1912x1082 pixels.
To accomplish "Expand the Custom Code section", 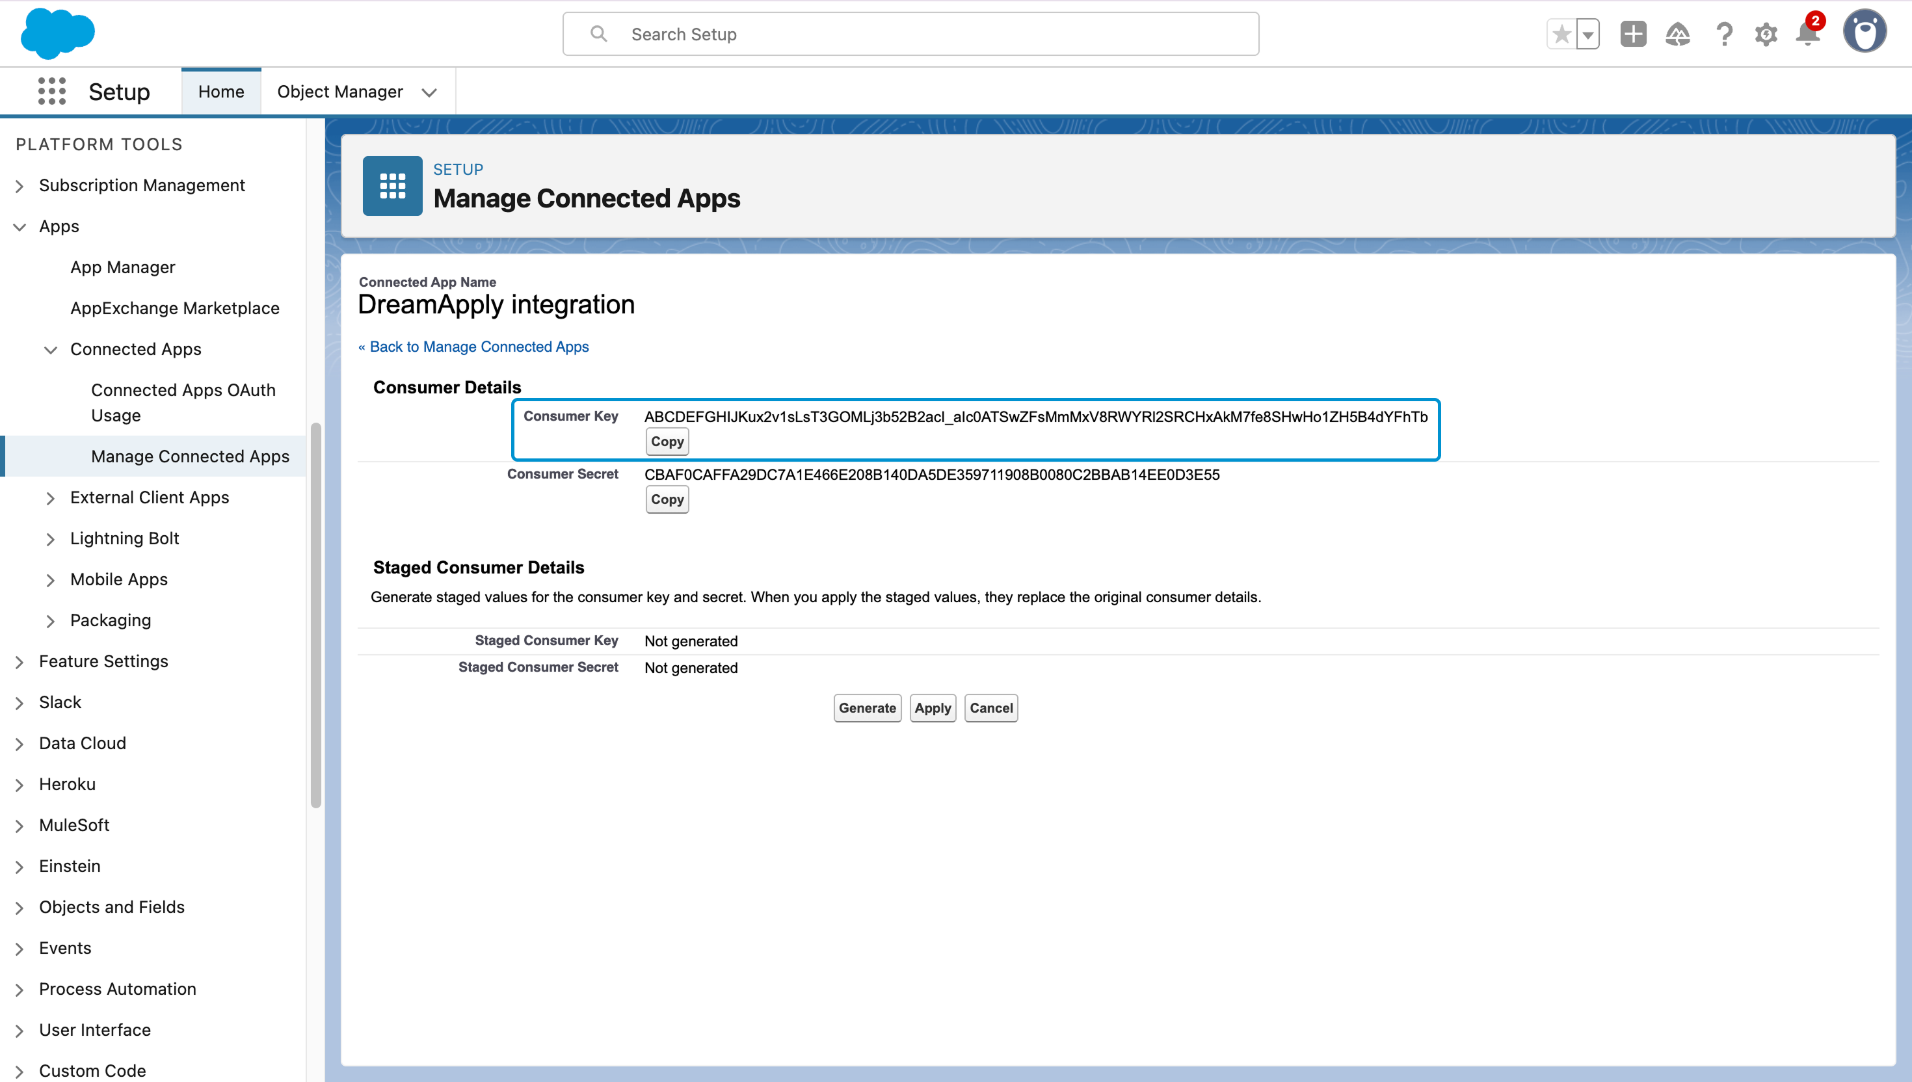I will (x=20, y=1071).
